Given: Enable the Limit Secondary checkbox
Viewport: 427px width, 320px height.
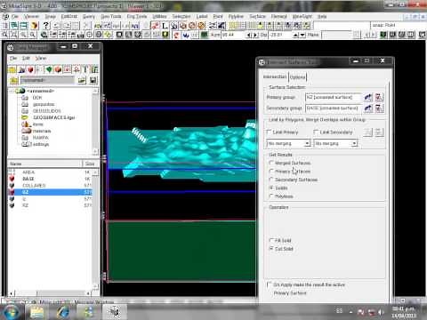Looking at the screenshot, I should [316, 132].
